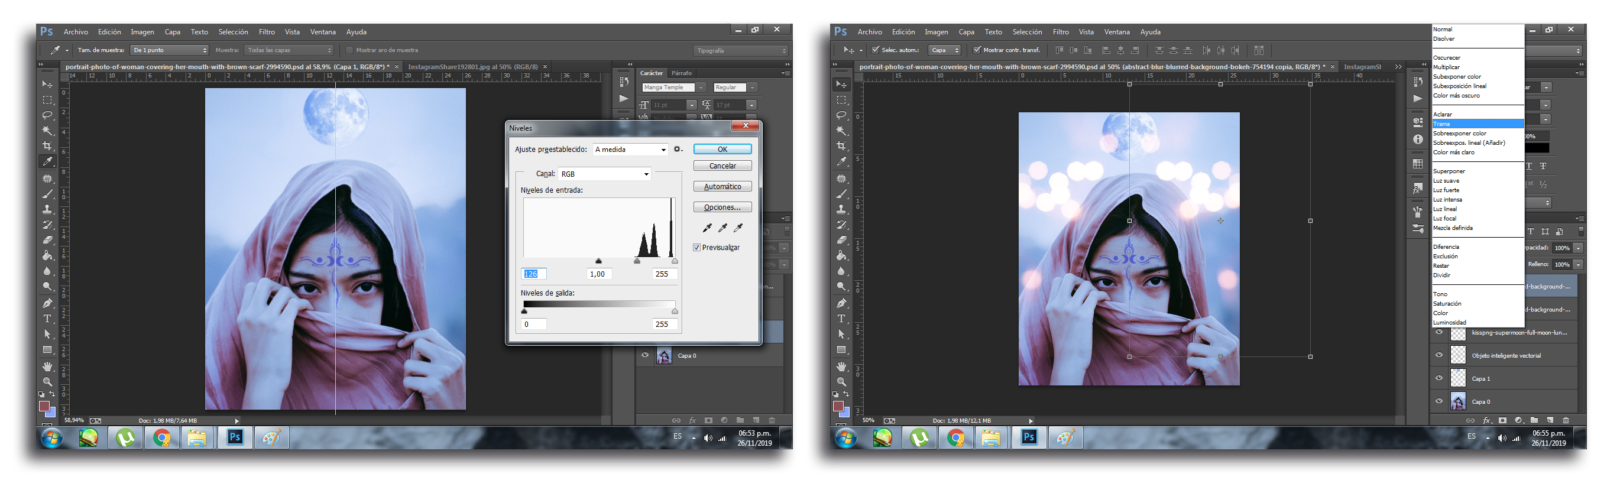Open Muestra Todas las capas dropdown

tap(289, 50)
